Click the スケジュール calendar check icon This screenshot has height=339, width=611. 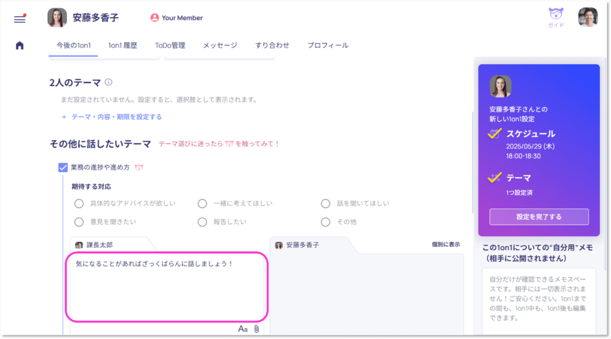tap(495, 133)
